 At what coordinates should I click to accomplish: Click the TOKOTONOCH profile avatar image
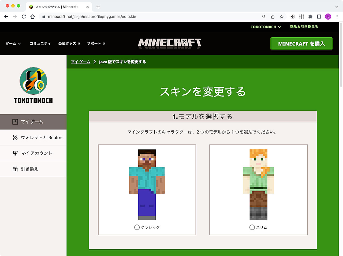pos(33,81)
